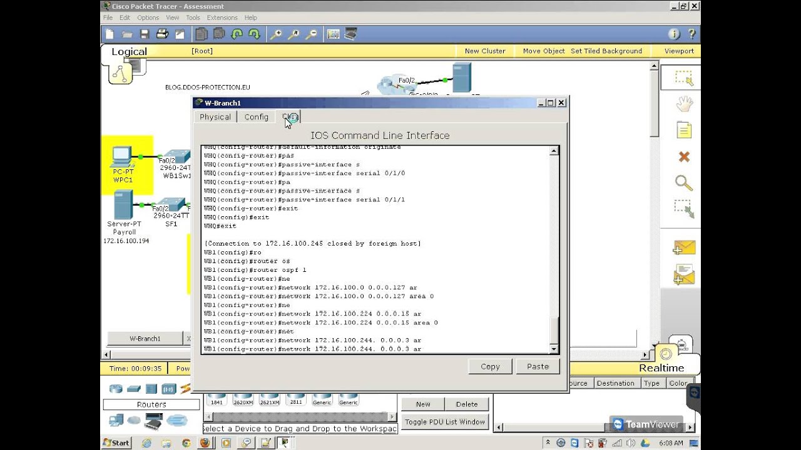Click the Paste toolbar icon
The height and width of the screenshot is (450, 801).
(x=219, y=34)
